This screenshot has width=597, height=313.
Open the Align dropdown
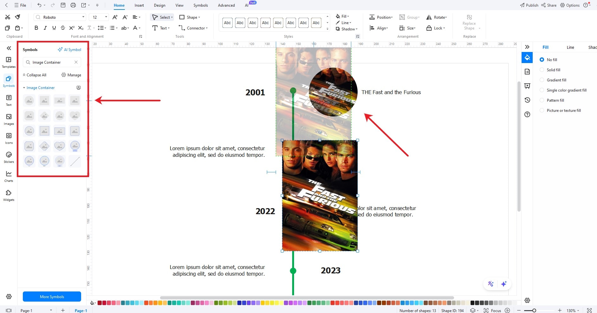pyautogui.click(x=379, y=28)
